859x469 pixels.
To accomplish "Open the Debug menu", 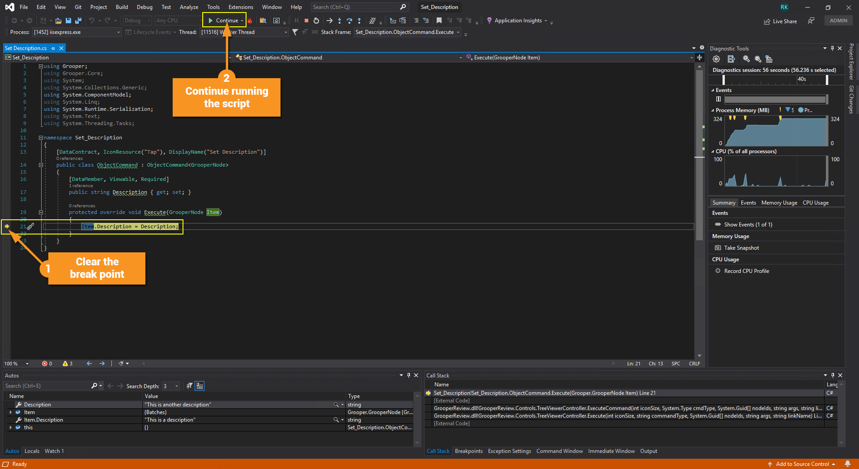I will pos(145,7).
